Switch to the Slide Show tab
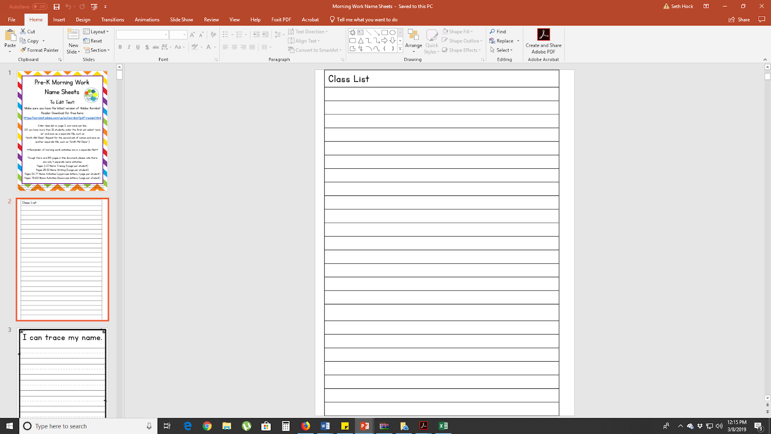This screenshot has height=434, width=771. [x=182, y=20]
